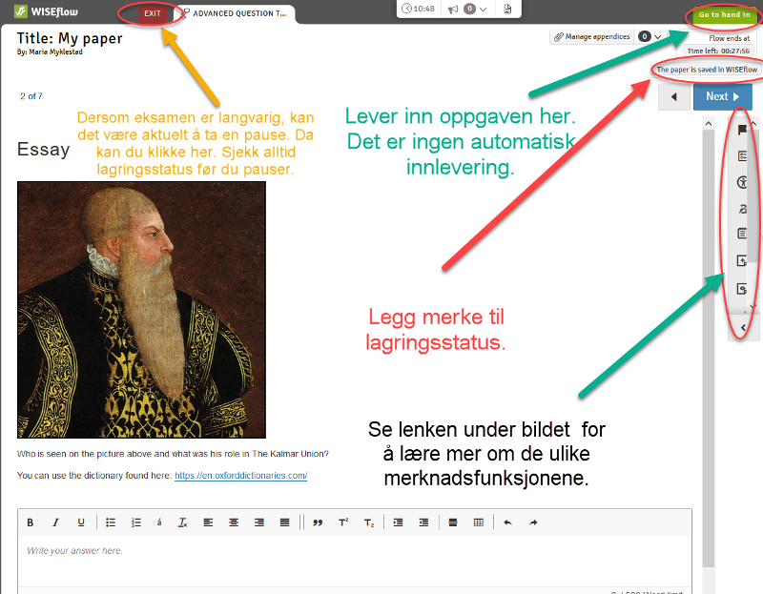The image size is (763, 594).
Task: Justify text in the editor
Action: [284, 522]
